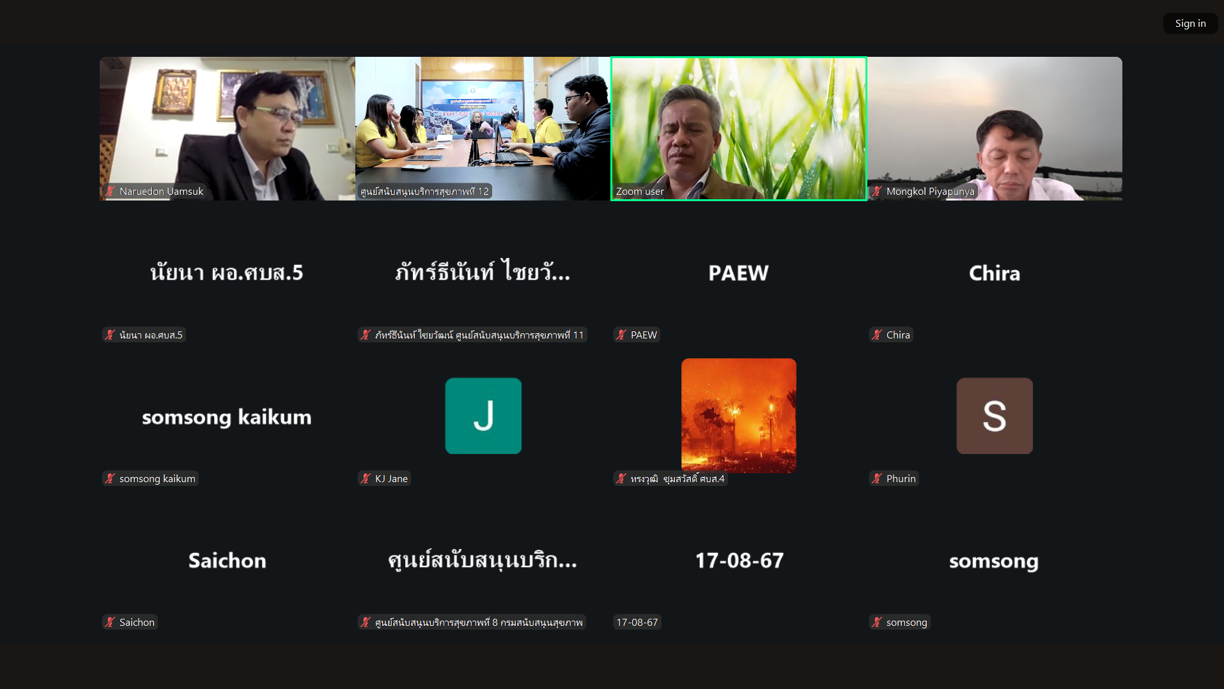
Task: Click the Sign in button
Action: 1190,23
